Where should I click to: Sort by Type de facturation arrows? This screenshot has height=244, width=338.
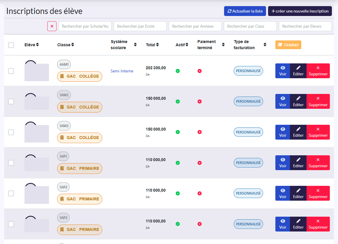pyautogui.click(x=265, y=44)
